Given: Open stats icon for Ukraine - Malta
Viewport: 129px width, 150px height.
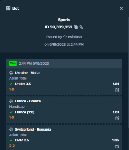Looking at the screenshot, I should click(x=117, y=90).
